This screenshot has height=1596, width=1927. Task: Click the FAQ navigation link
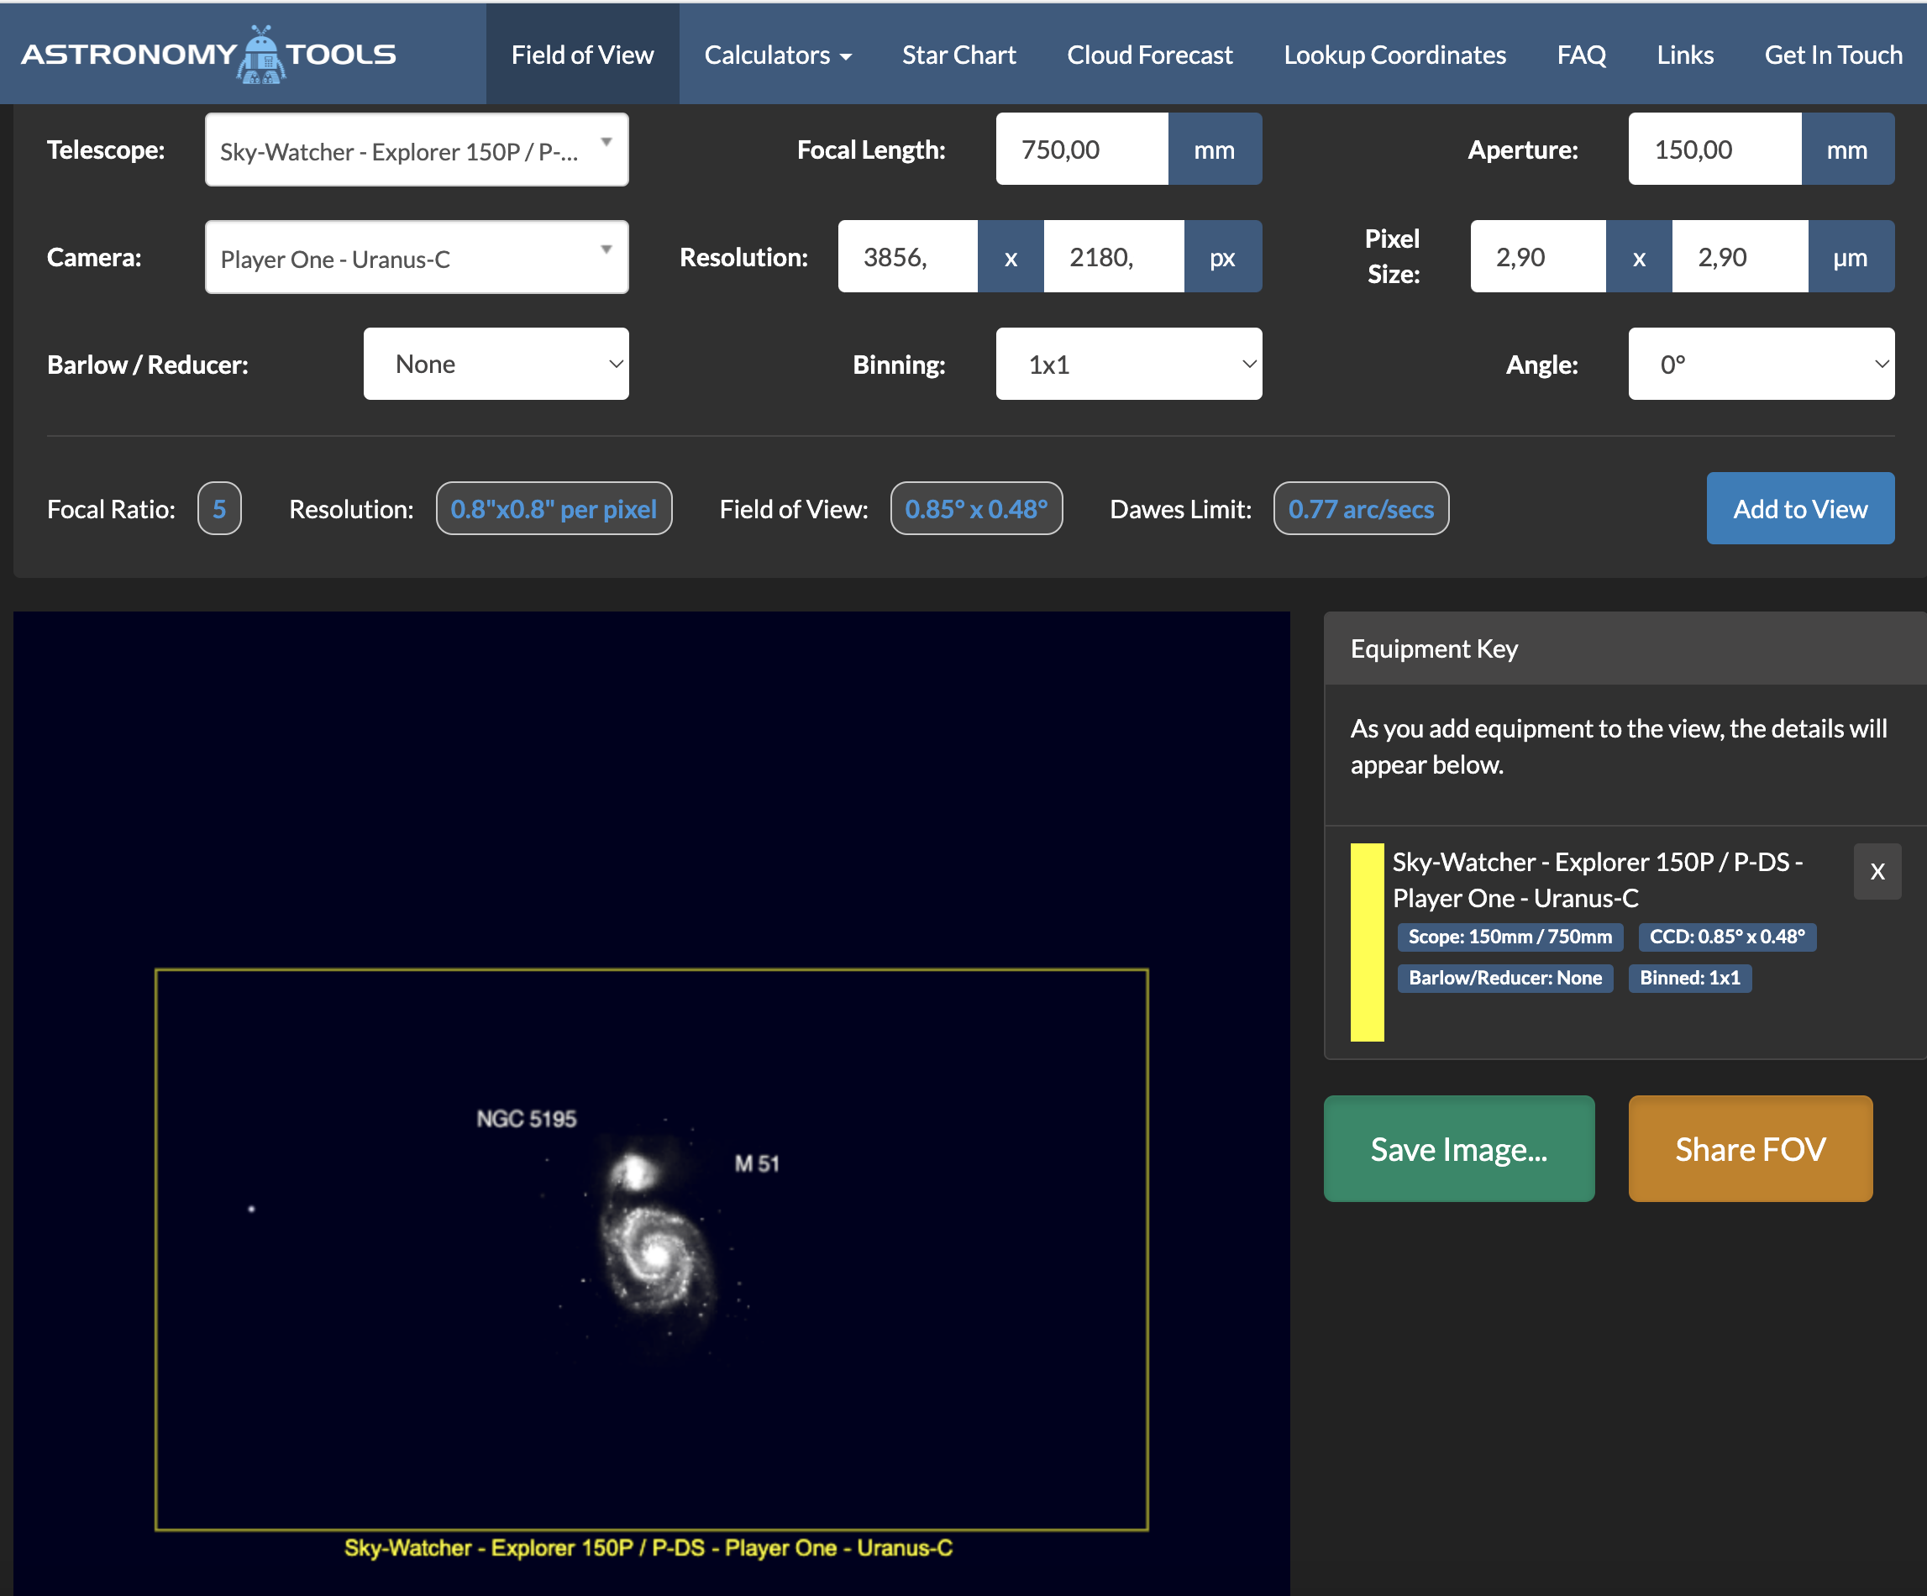click(x=1580, y=55)
